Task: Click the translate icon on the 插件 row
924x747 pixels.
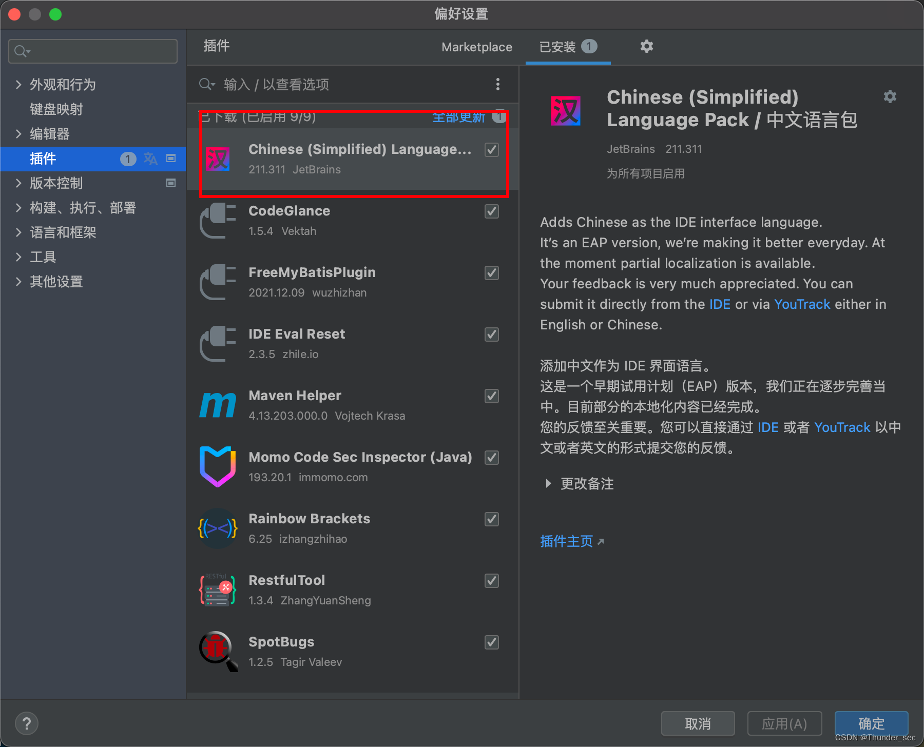Action: point(150,159)
